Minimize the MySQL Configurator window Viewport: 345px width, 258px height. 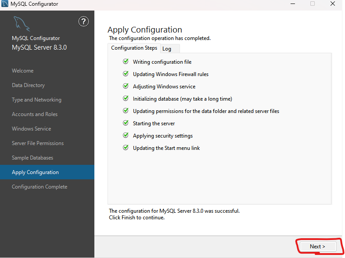(293, 4)
